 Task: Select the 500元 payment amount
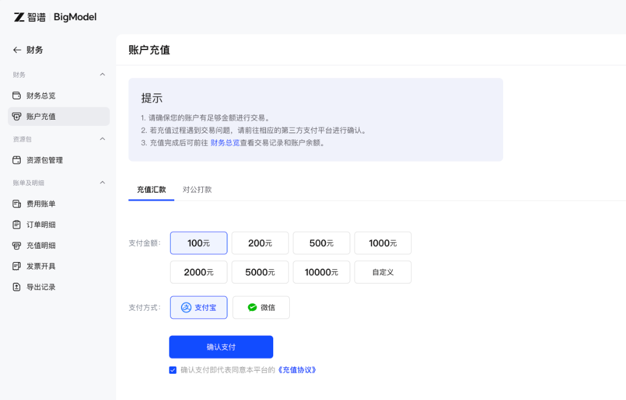[x=322, y=243]
